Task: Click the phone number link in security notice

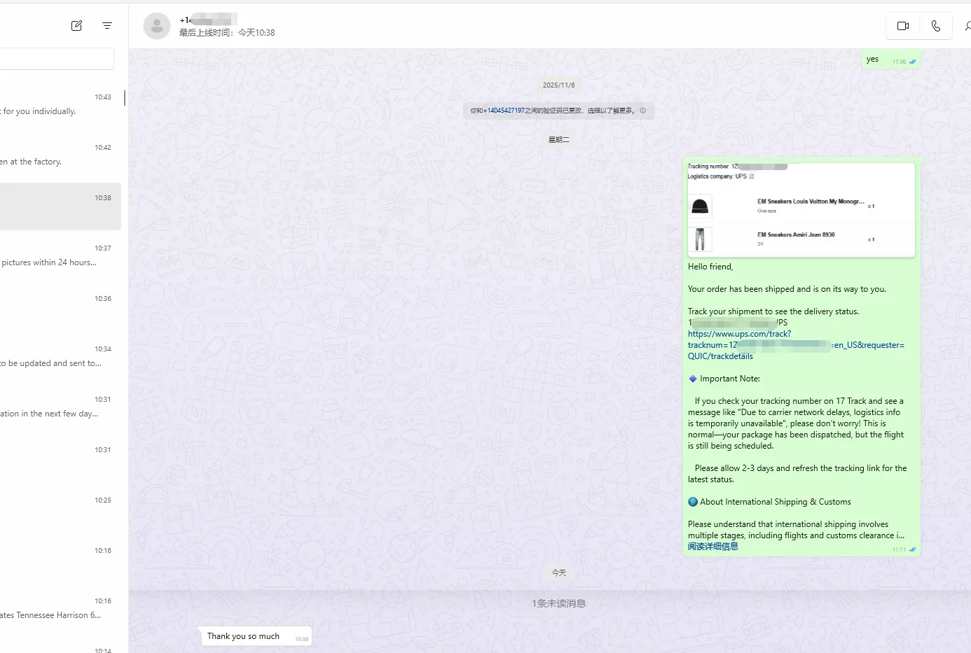Action: 503,111
